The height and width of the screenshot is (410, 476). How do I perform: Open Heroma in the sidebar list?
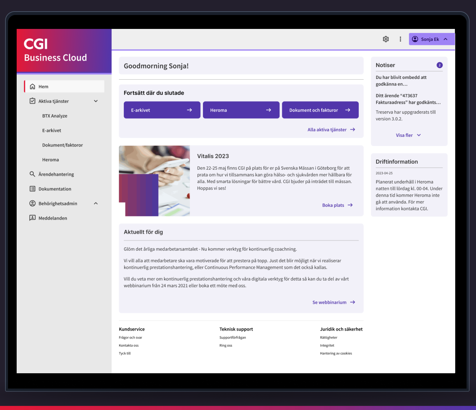coord(51,160)
